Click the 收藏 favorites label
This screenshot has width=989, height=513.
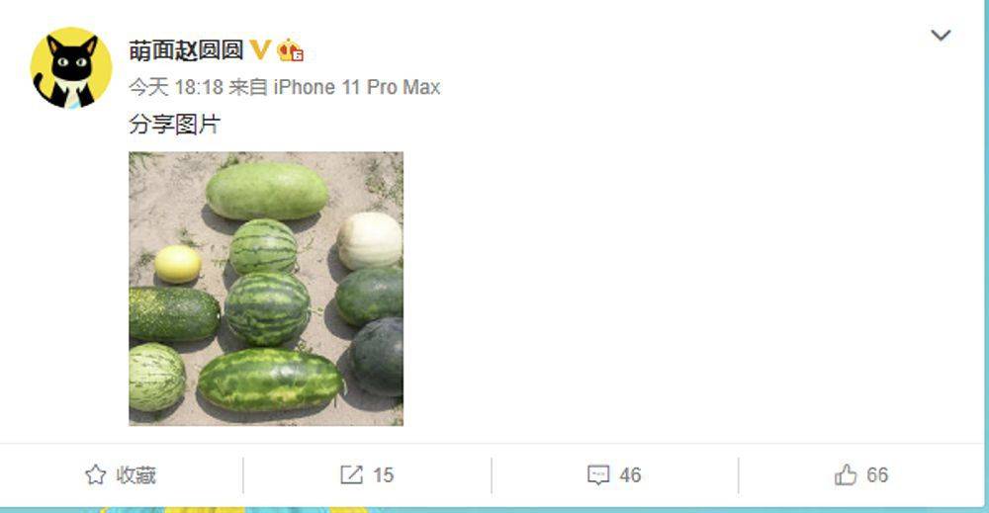point(135,474)
